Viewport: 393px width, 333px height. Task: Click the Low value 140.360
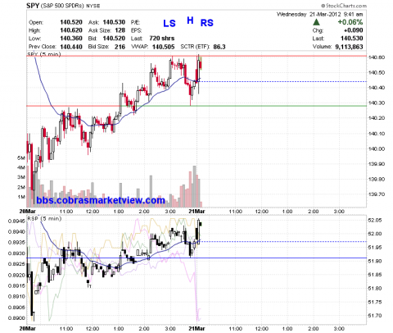pos(71,39)
